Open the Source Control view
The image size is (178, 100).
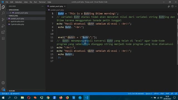coord(3,19)
